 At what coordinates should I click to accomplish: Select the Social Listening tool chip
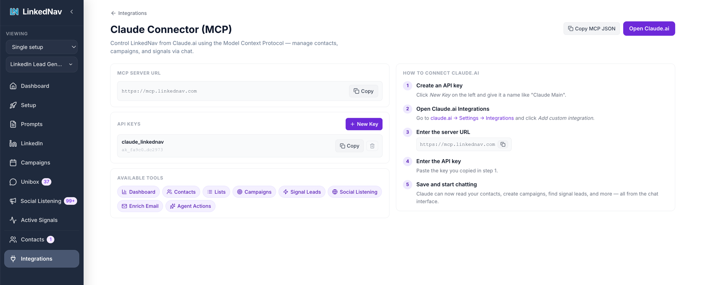click(x=355, y=192)
